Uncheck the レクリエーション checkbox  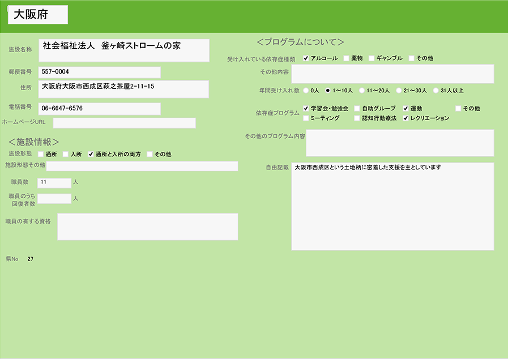click(405, 118)
